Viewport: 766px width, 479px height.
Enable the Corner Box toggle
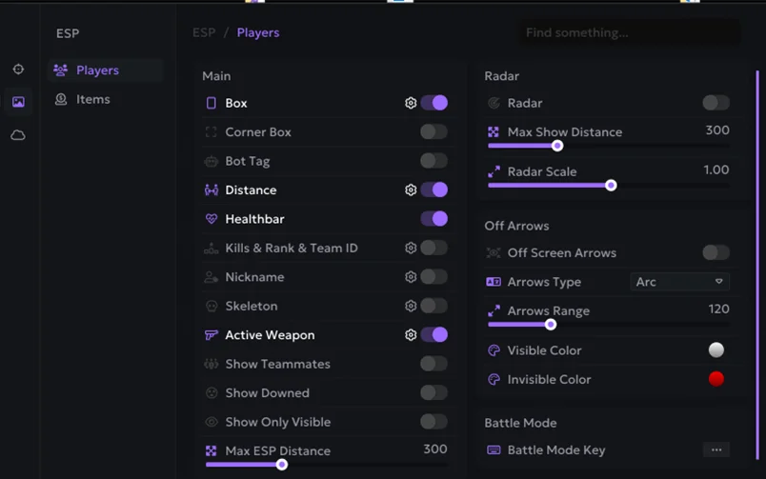click(x=433, y=132)
